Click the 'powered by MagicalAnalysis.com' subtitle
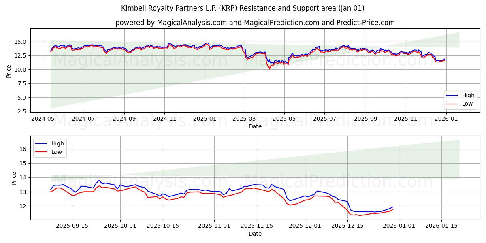 pos(255,23)
